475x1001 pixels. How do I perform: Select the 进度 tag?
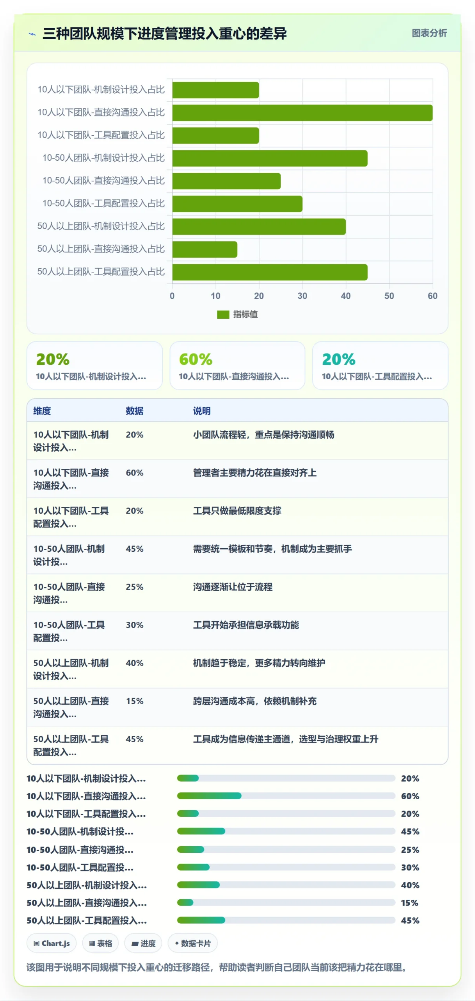pyautogui.click(x=143, y=943)
